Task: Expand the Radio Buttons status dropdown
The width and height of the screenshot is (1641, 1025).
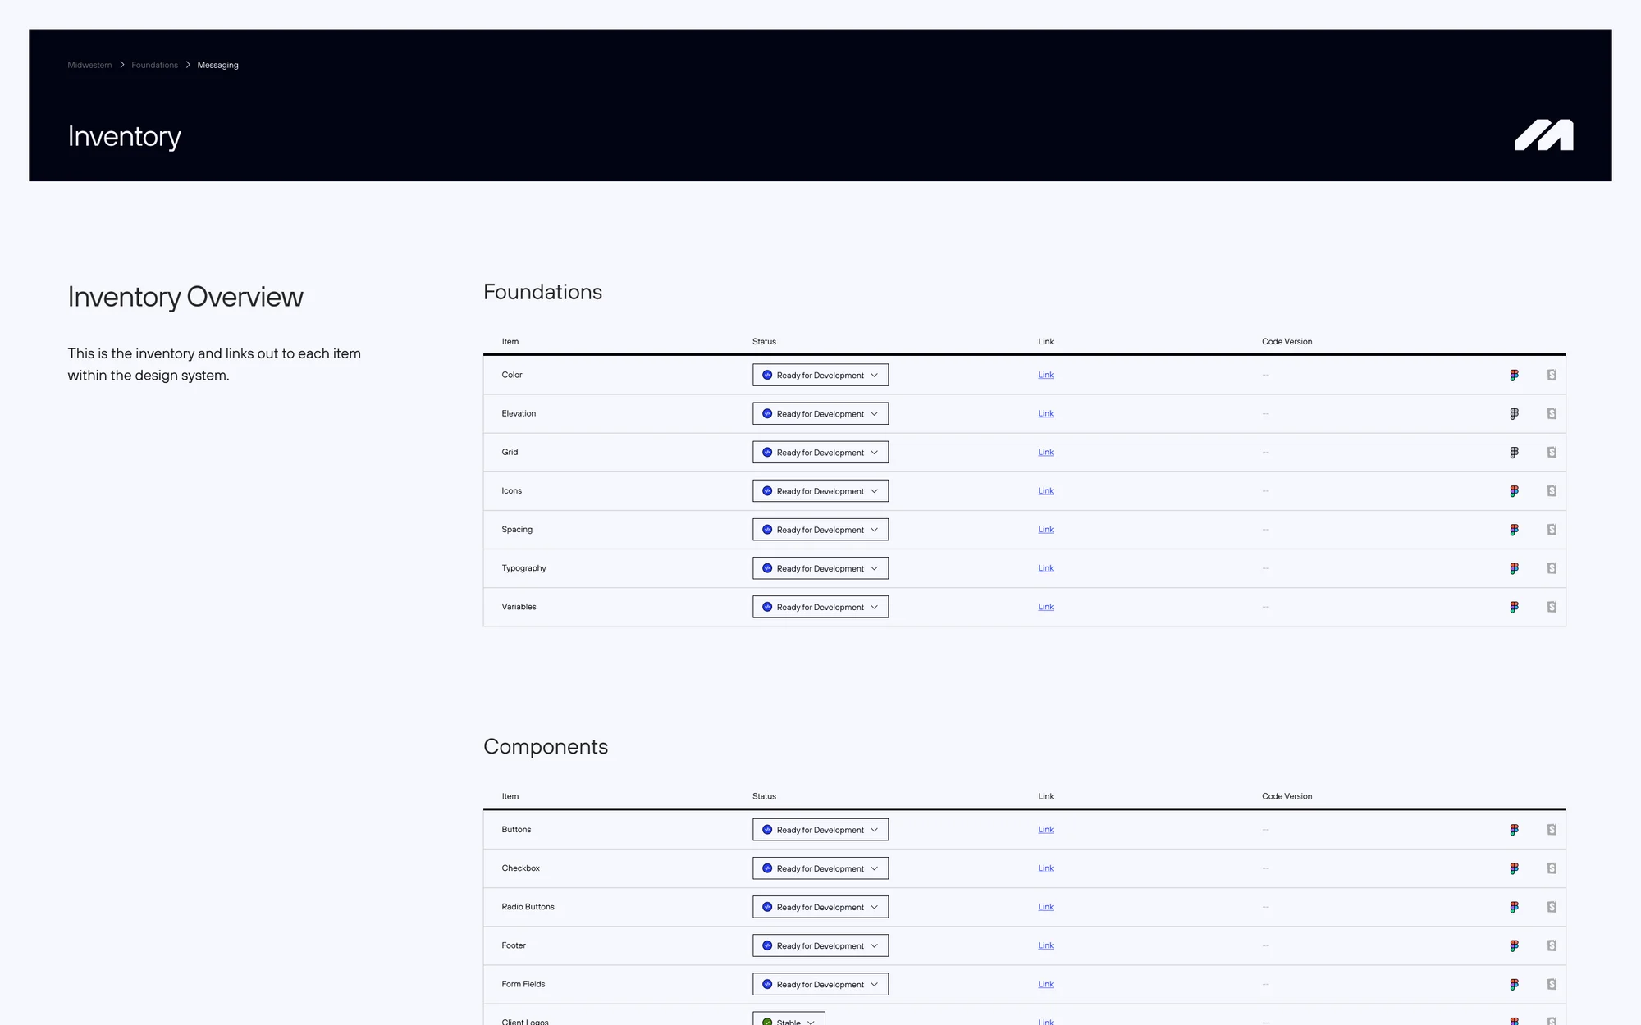Action: click(820, 906)
